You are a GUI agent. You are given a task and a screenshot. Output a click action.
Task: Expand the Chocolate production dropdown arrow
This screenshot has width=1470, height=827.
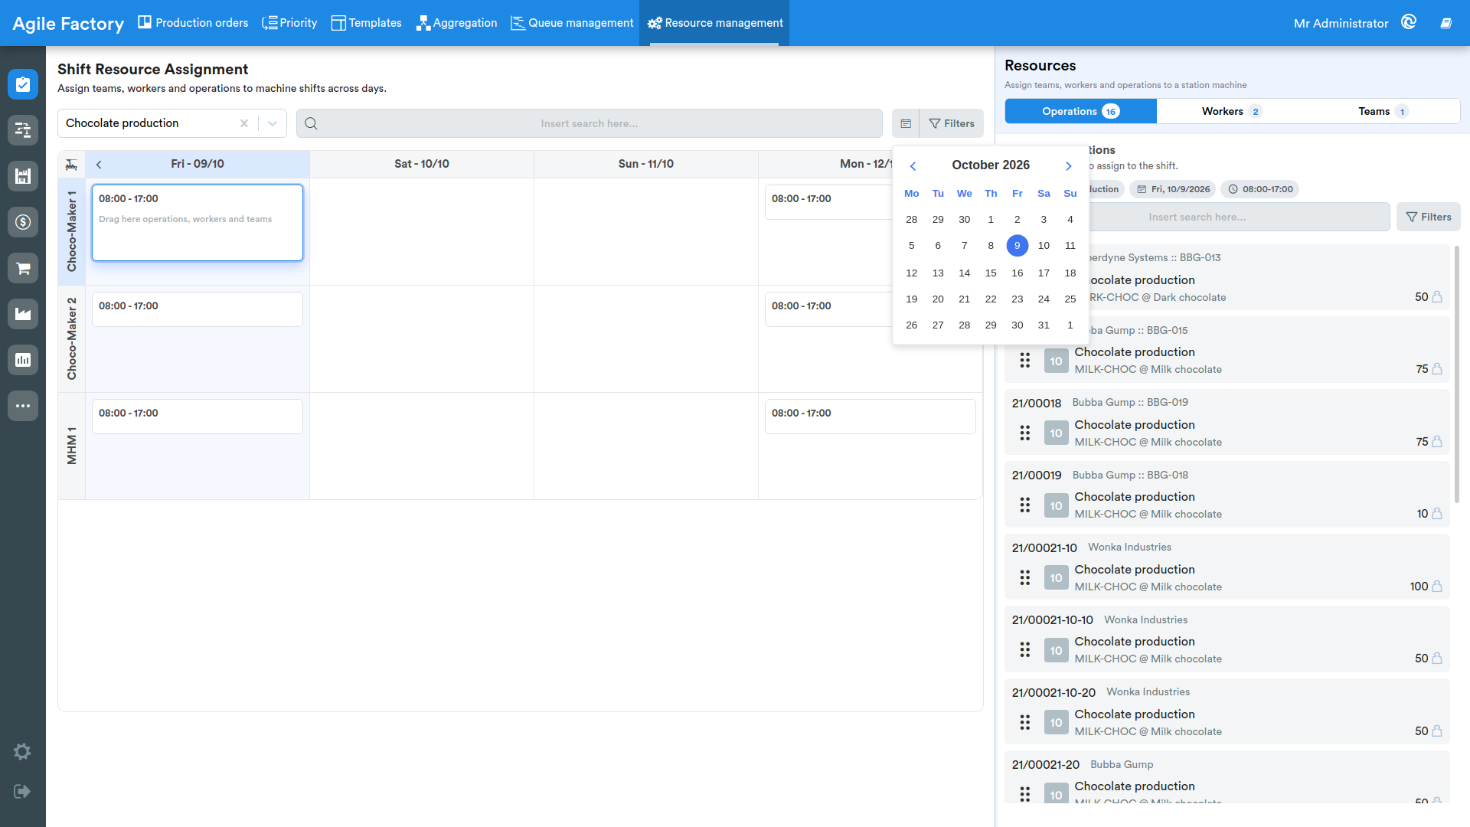[273, 123]
